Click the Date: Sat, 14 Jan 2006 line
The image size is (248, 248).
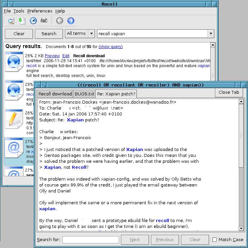80,114
